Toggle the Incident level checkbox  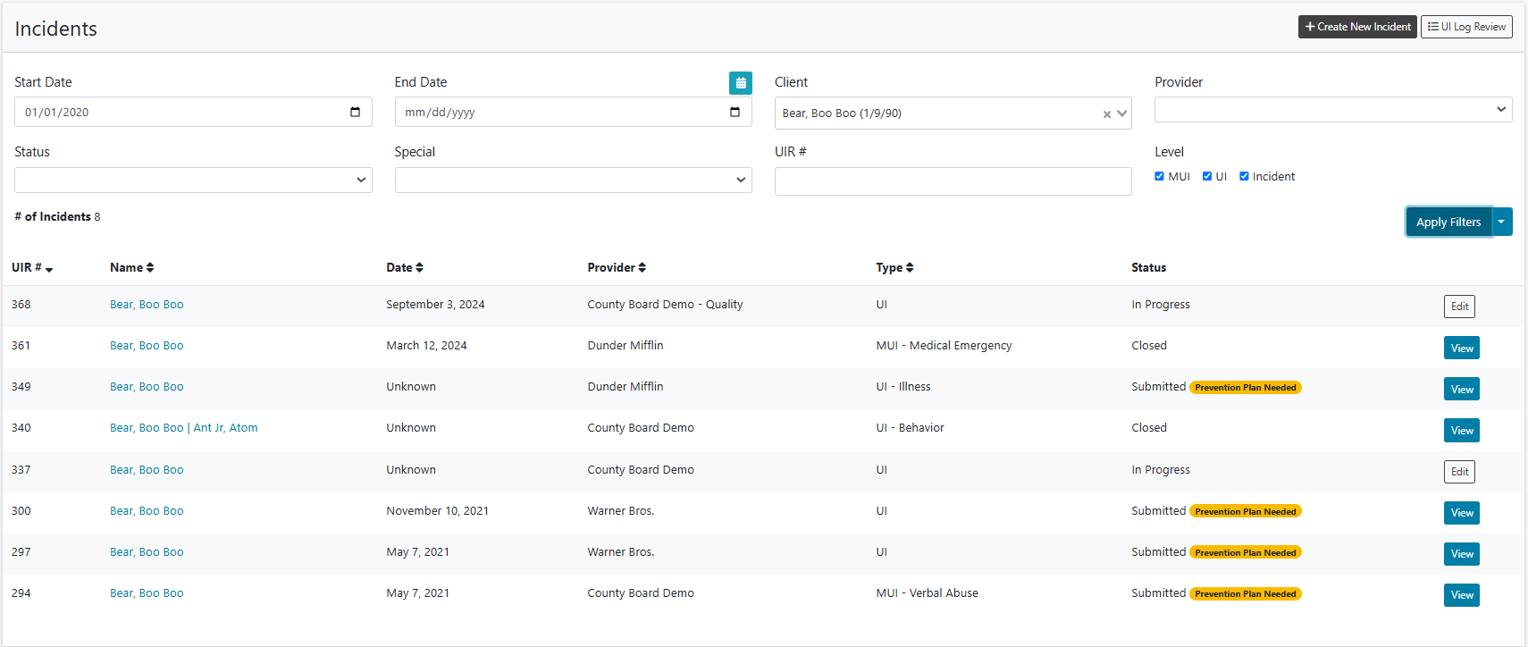[1244, 176]
